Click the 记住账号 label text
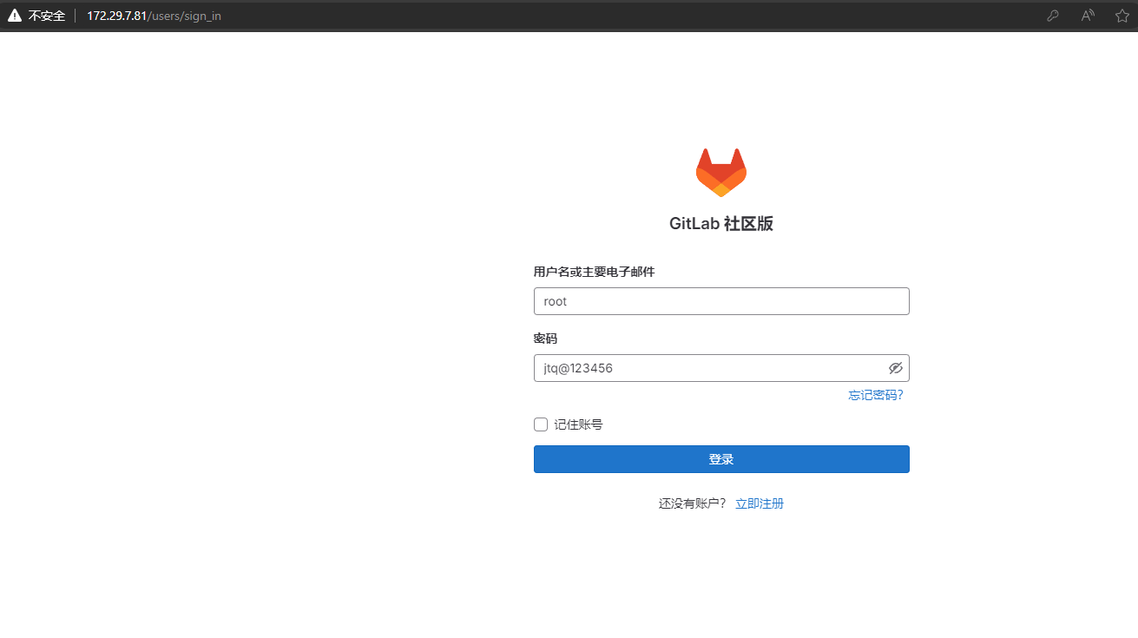 (x=578, y=424)
